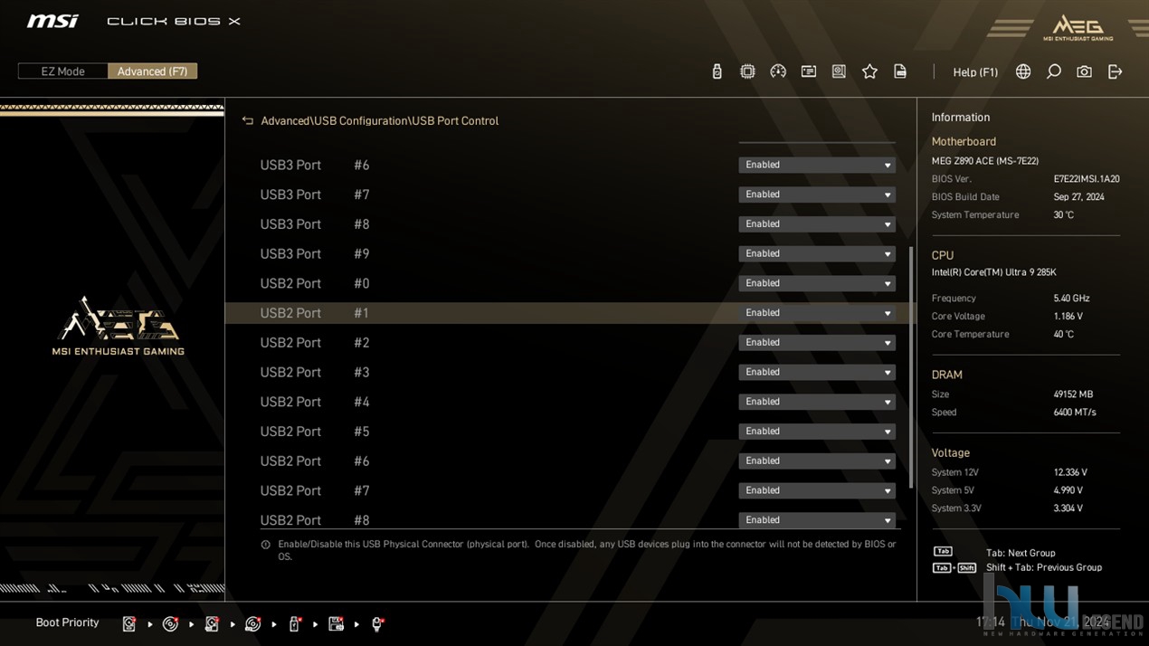Select the USB3 Port #9 row label

[x=315, y=254]
